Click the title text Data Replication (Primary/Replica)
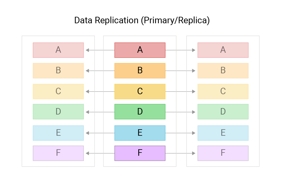Screen dimensions: 281x184 click(142, 21)
